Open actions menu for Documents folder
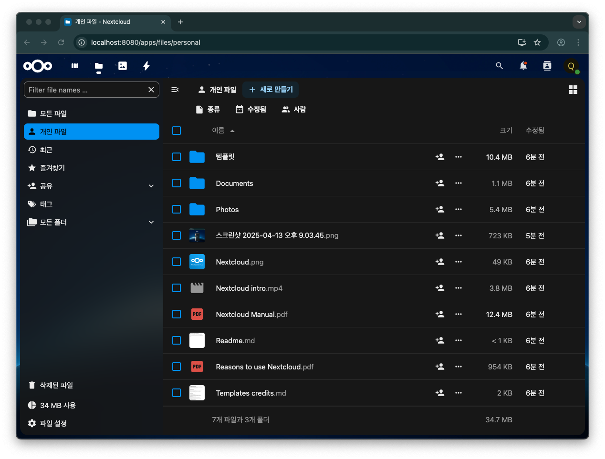This screenshot has height=459, width=605. (459, 183)
